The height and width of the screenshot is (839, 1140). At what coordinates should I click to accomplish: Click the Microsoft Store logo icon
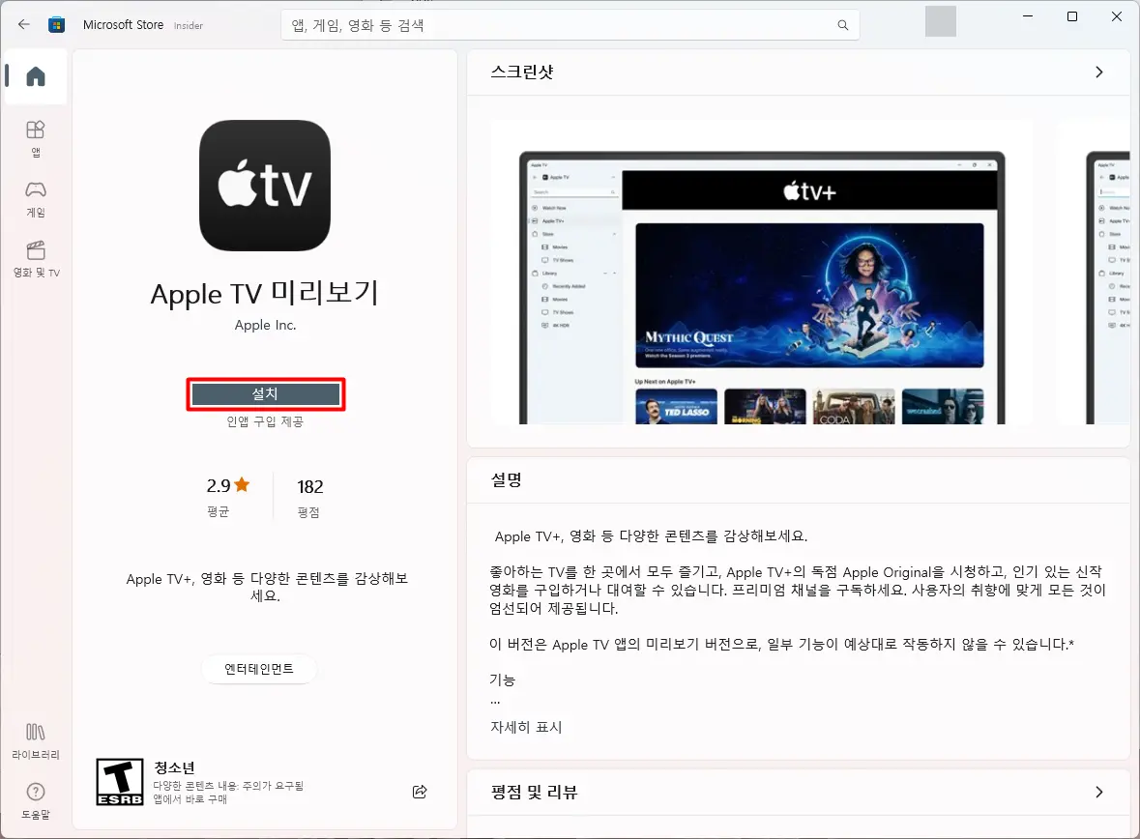tap(57, 25)
